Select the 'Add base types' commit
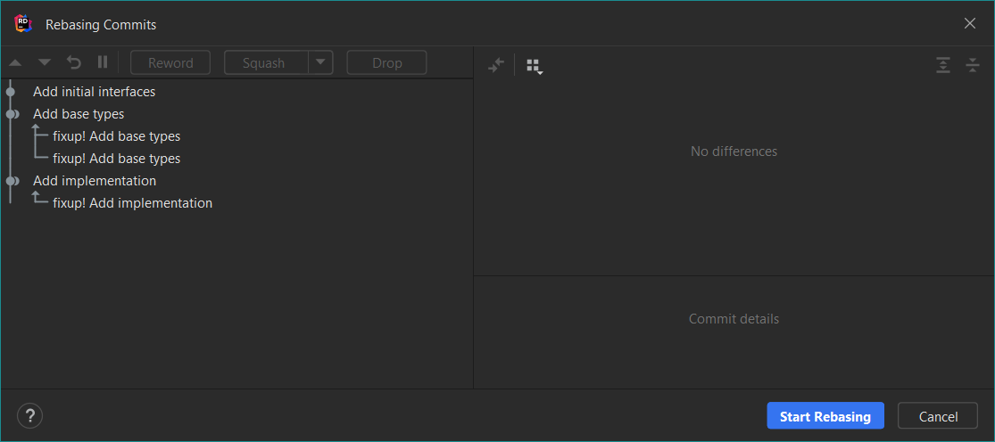Screen dimensions: 995x442 236,114
